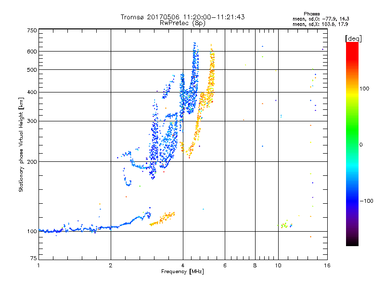Click the "Stationary phase Virtual Height [km]" axis title
Screen dimensions: 385x289
click(21, 145)
